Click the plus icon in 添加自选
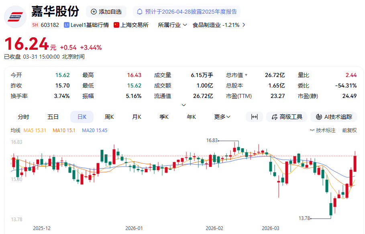This screenshot has height=234, width=365. (94, 12)
